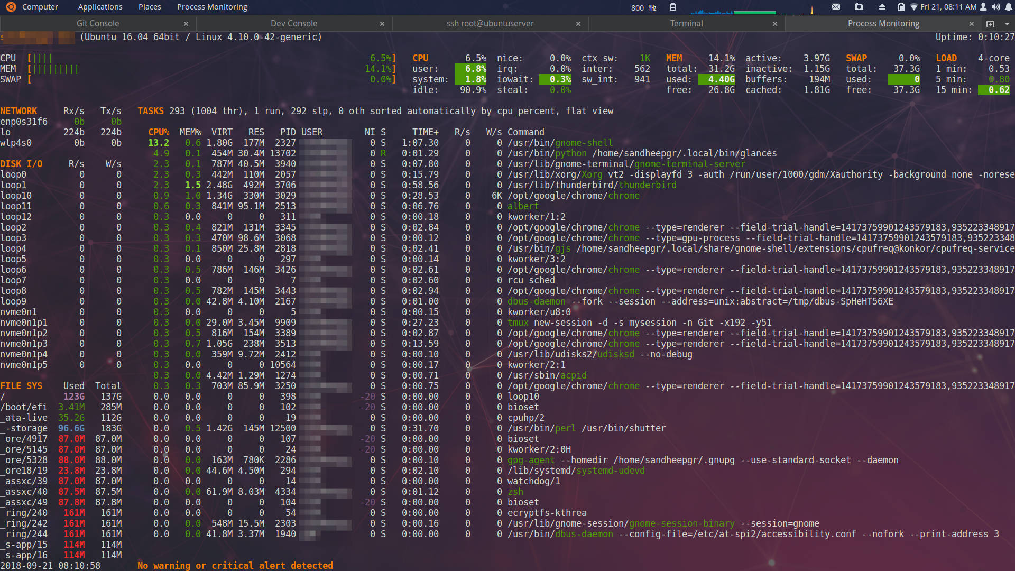Switch to the ssh root@ubuntuserver tab
The height and width of the screenshot is (571, 1015).
[x=490, y=24]
